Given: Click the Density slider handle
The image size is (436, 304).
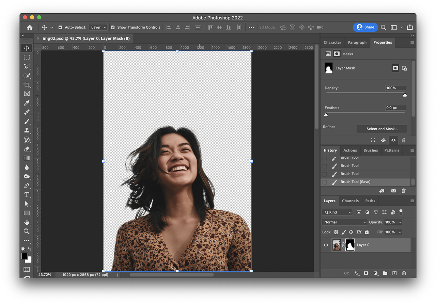Looking at the screenshot, I should 405,95.
